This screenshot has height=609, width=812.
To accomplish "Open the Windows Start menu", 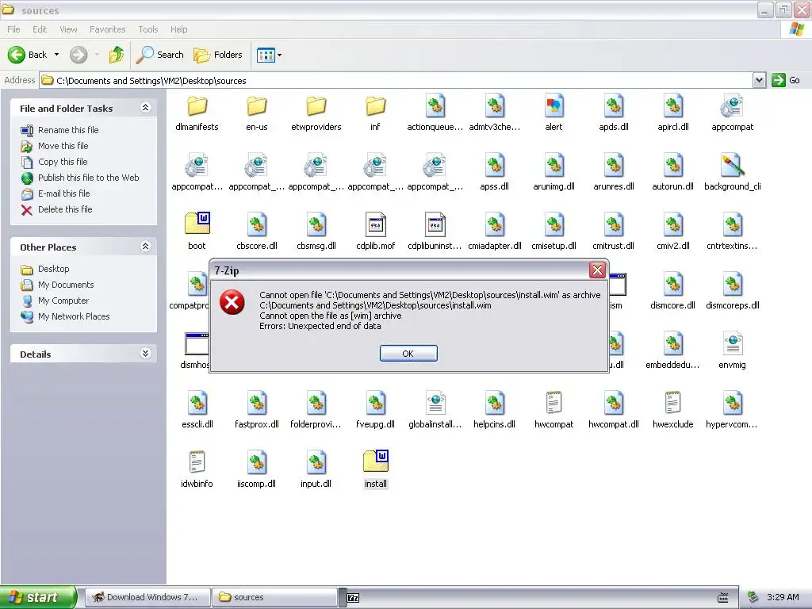I will 37,597.
